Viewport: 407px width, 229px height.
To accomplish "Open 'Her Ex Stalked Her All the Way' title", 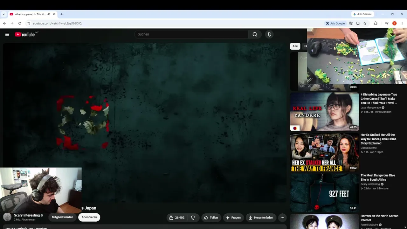I will tap(378, 139).
